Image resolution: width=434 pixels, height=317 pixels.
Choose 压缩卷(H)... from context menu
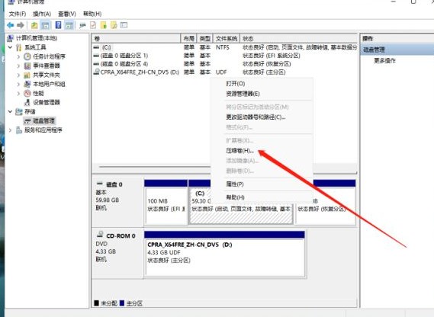pyautogui.click(x=240, y=150)
